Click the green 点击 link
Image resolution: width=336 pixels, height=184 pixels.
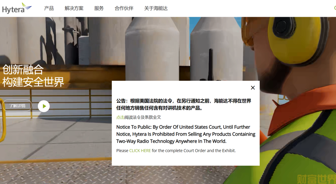120,117
